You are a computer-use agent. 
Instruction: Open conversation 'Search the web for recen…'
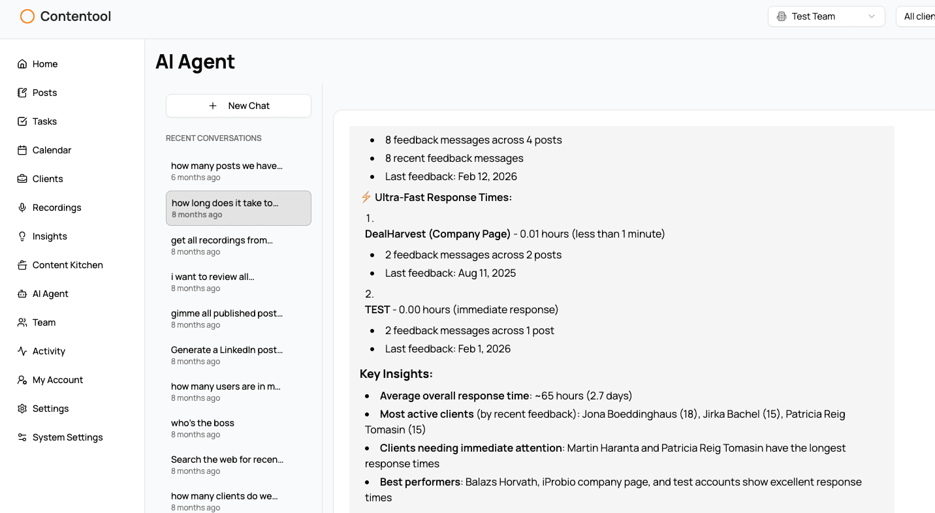click(x=238, y=465)
